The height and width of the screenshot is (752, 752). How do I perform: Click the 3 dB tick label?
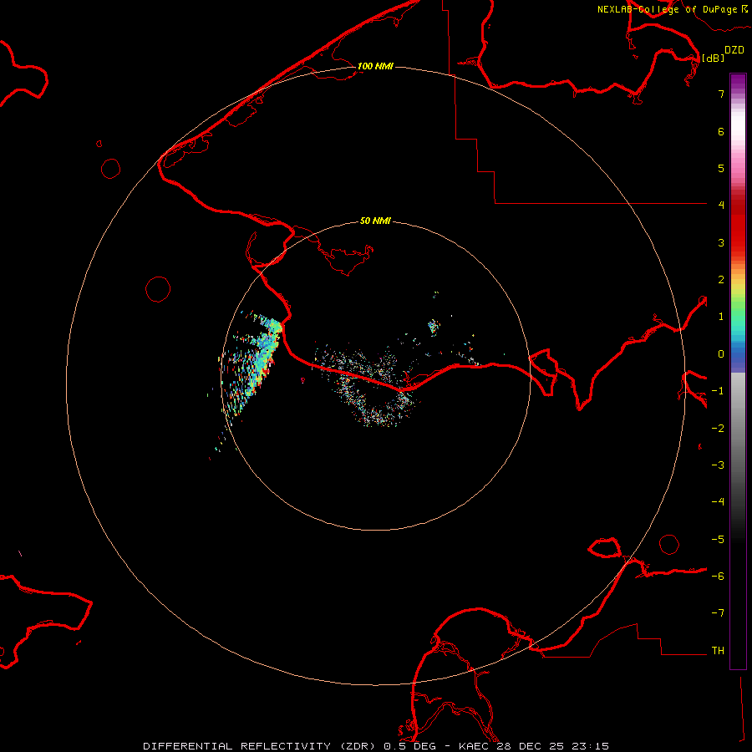tap(721, 242)
